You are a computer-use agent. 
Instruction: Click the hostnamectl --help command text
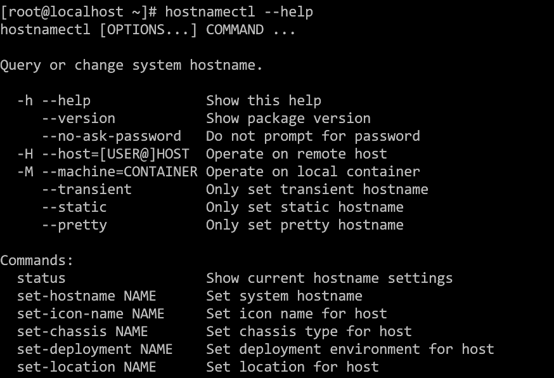point(239,12)
